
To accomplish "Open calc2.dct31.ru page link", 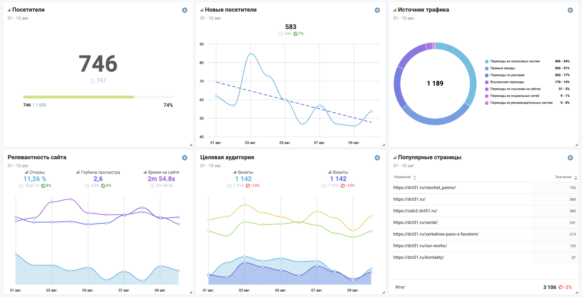I will coord(415,211).
